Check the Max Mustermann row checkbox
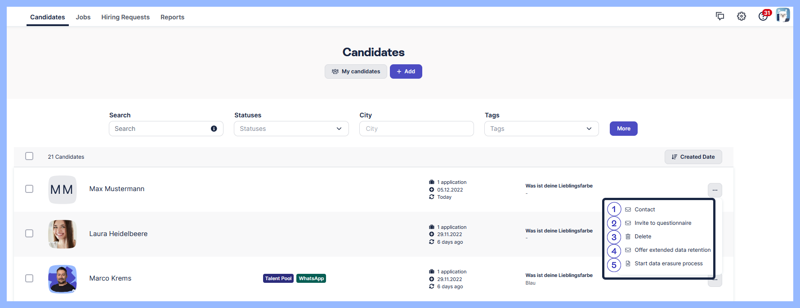This screenshot has height=308, width=800. [29, 189]
